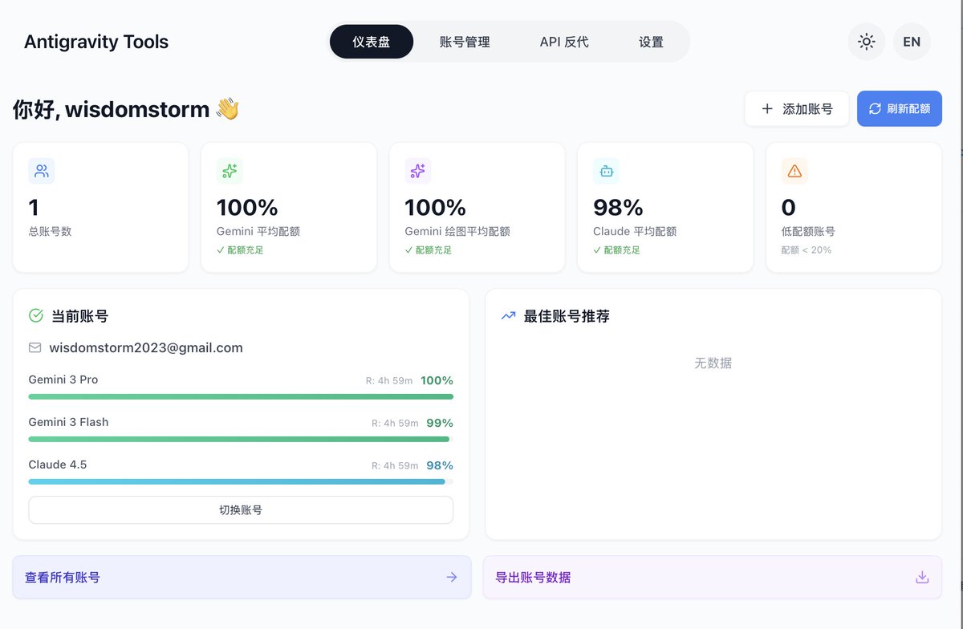Click the Gemini 3 Pro quota progress bar
Screen dimensions: 963x629
tap(241, 396)
